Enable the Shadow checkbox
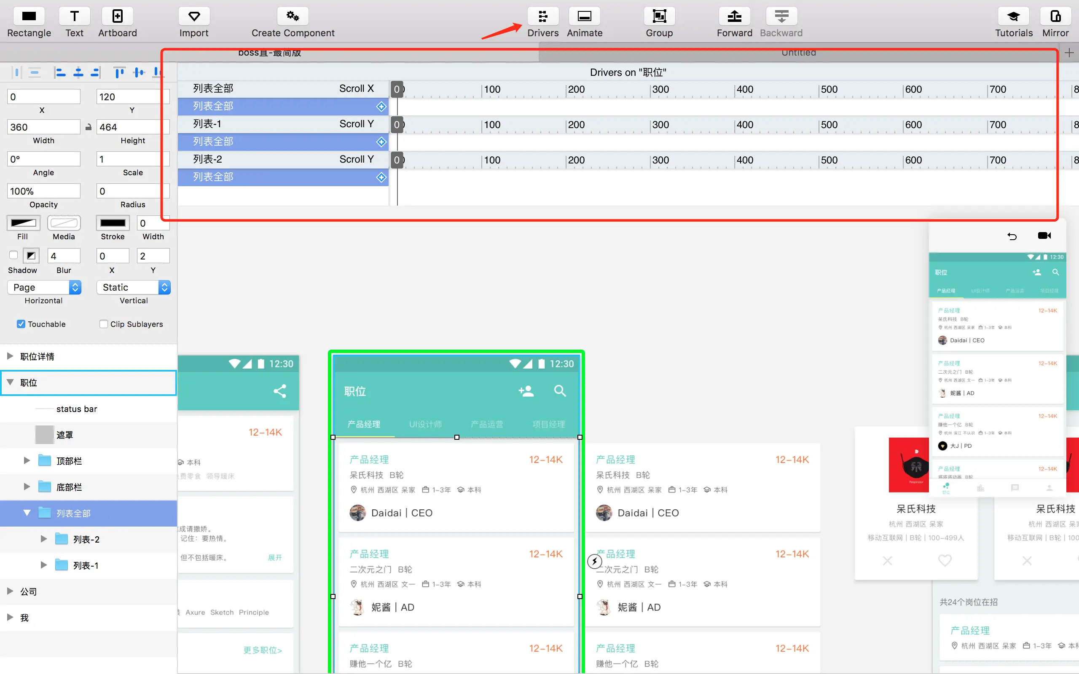The width and height of the screenshot is (1079, 674). tap(13, 255)
